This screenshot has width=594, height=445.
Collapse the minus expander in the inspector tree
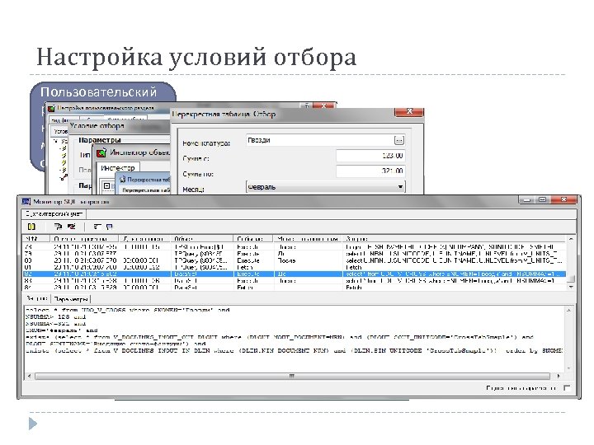pyautogui.click(x=106, y=185)
